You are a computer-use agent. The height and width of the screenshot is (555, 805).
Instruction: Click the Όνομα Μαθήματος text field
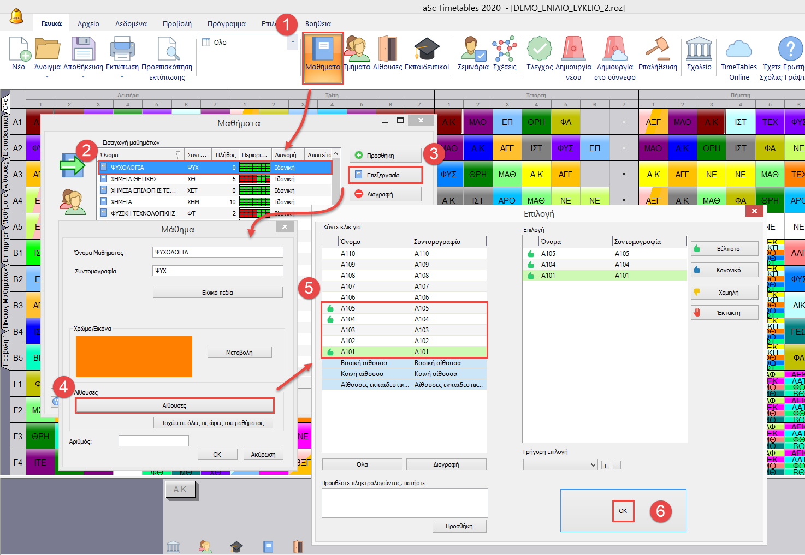click(217, 252)
